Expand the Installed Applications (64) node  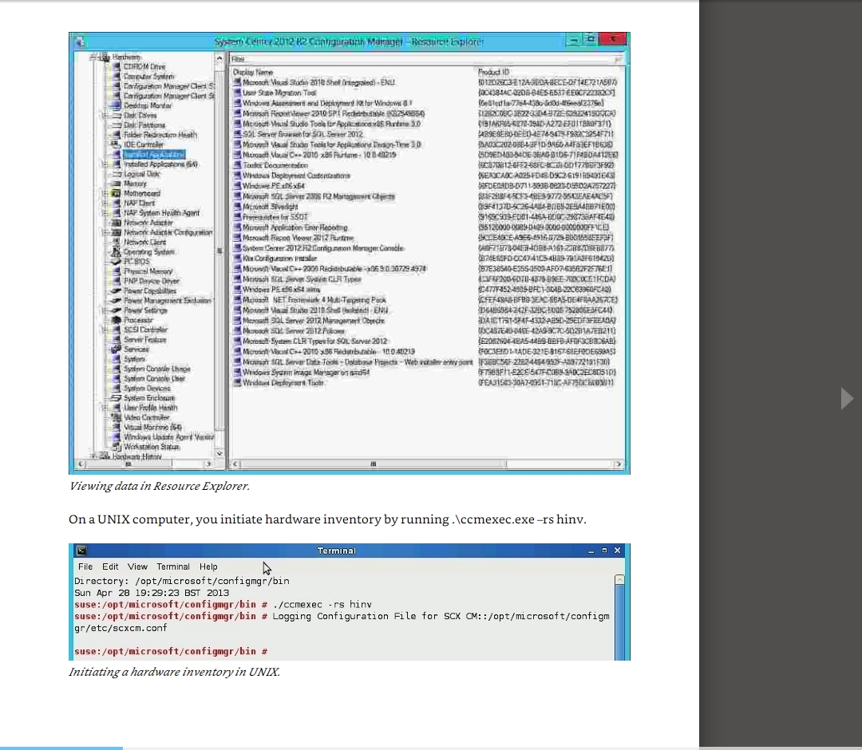point(105,164)
